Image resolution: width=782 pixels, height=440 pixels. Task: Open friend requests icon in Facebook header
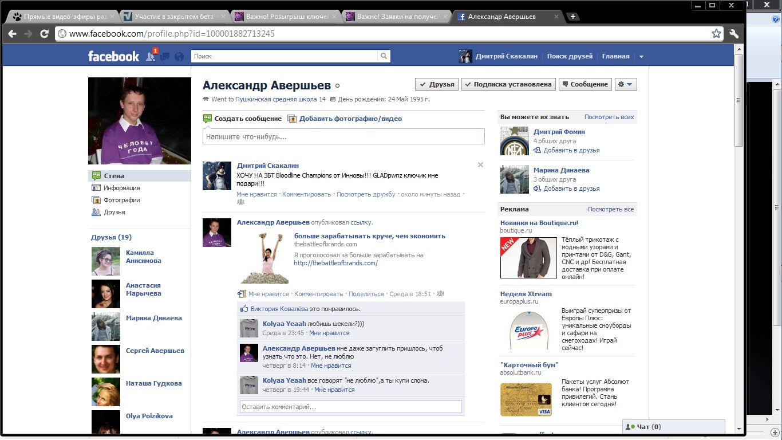click(x=151, y=56)
